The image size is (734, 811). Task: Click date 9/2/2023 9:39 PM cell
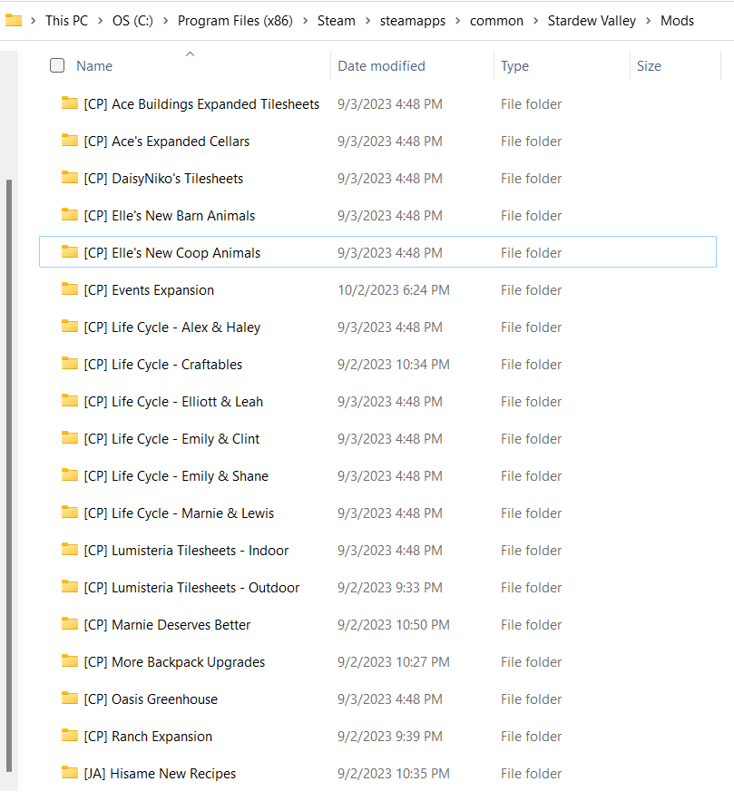pos(390,737)
